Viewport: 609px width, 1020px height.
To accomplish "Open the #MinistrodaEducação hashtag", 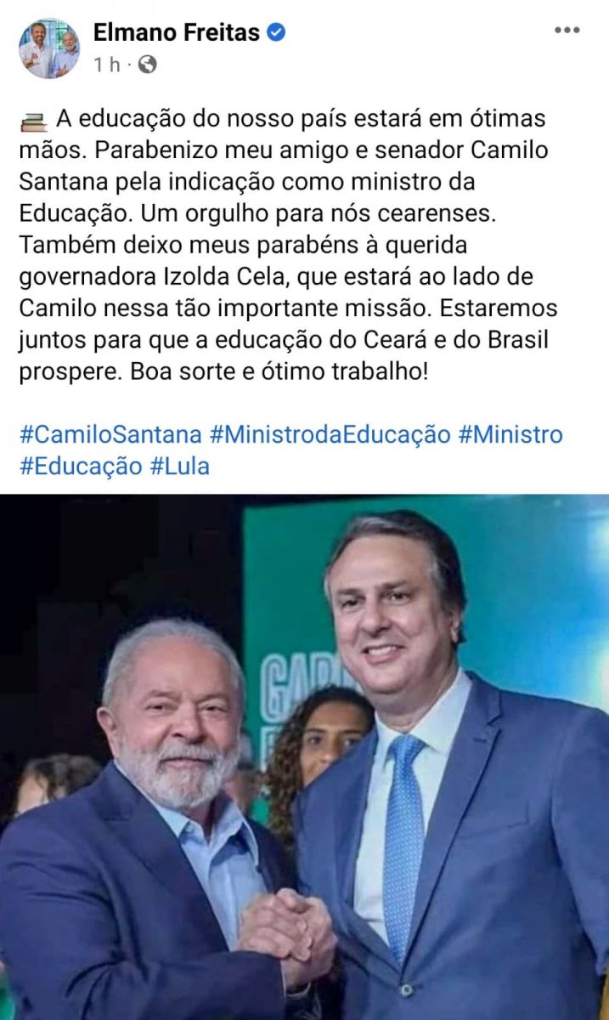I will click(330, 434).
